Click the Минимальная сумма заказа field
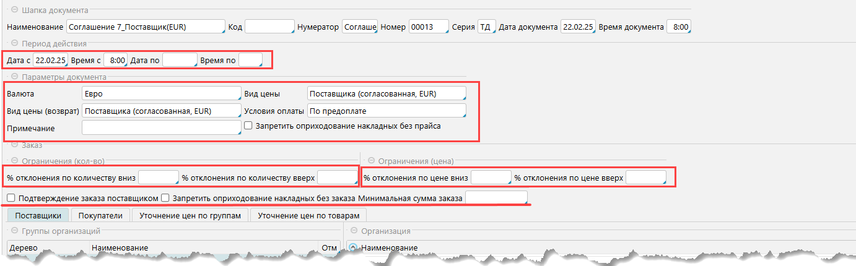 (x=496, y=198)
